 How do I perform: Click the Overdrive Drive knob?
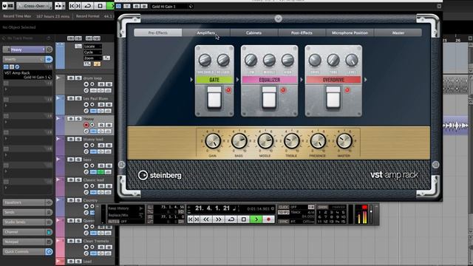coord(315,61)
